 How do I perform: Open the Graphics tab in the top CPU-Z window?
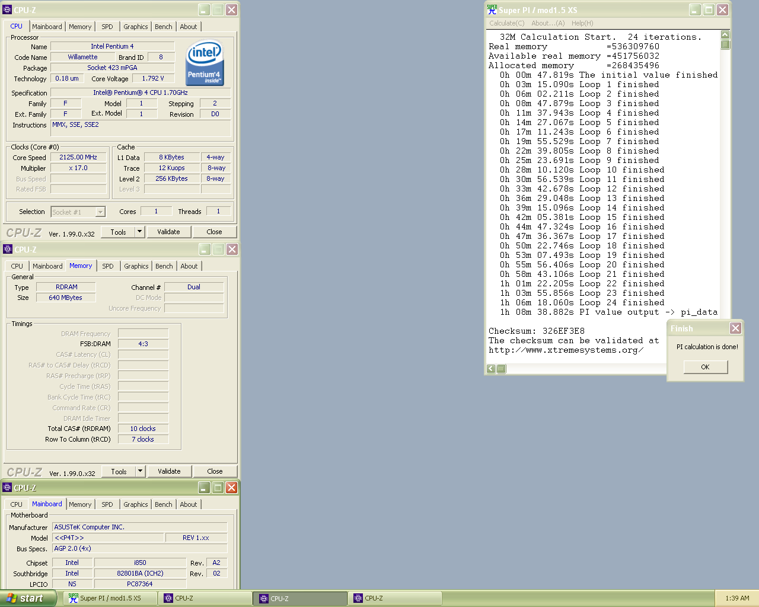pos(136,27)
